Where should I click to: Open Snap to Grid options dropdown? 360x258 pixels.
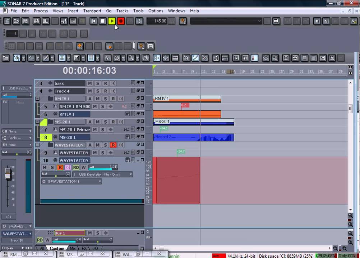pyautogui.click(x=69, y=58)
